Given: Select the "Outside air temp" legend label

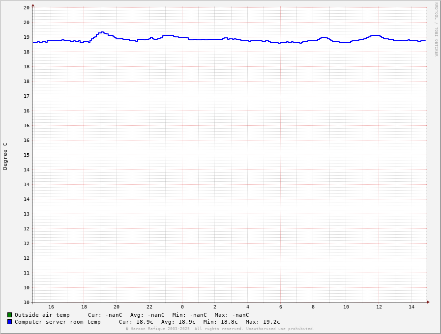Looking at the screenshot, I should tap(42, 315).
